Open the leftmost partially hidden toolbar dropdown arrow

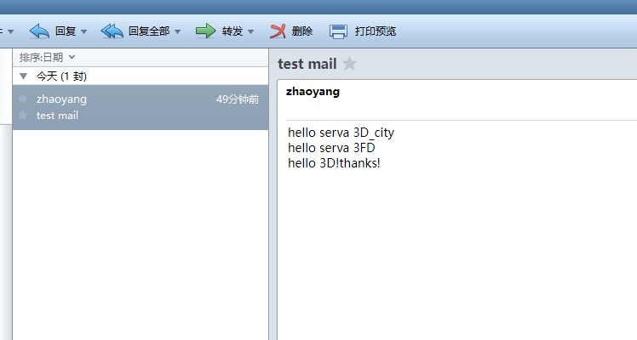tap(10, 31)
